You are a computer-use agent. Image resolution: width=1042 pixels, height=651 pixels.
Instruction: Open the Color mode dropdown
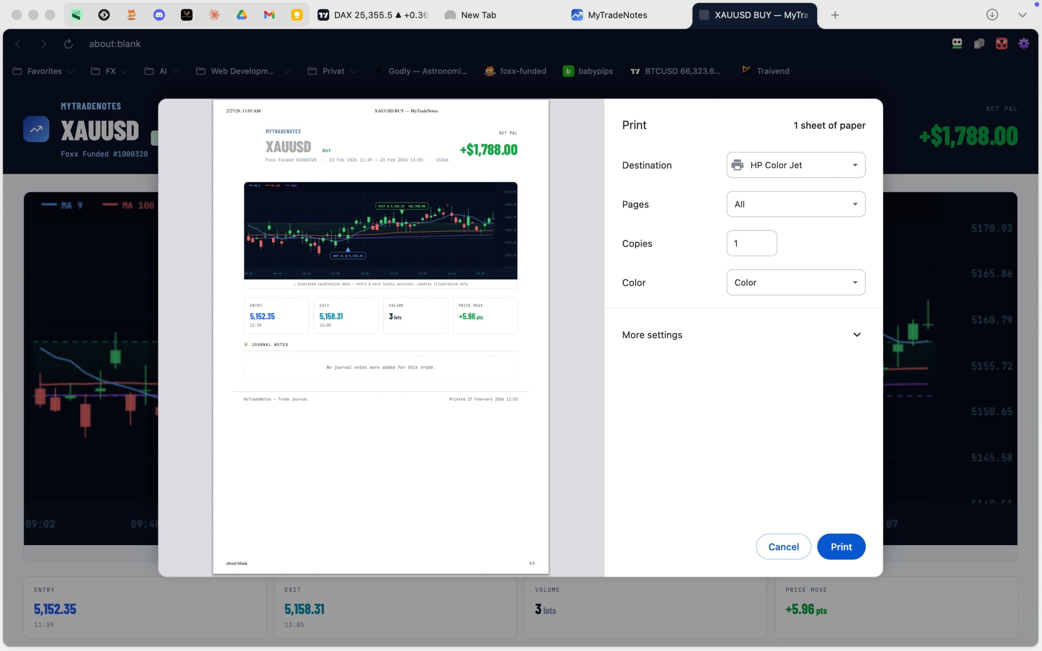point(795,282)
